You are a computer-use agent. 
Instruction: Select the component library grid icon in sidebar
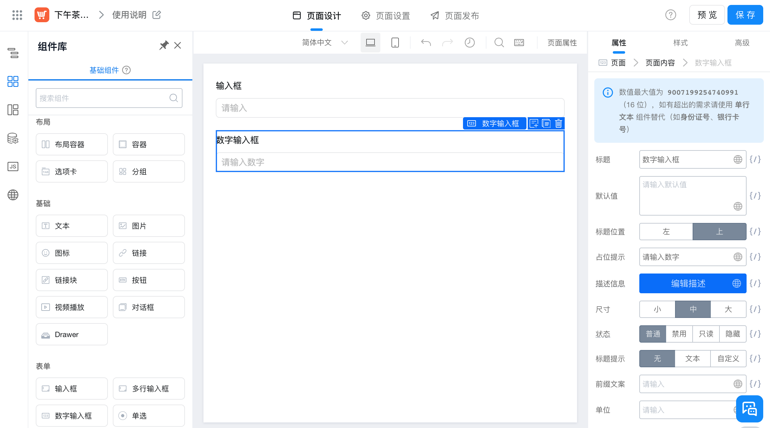pos(13,81)
